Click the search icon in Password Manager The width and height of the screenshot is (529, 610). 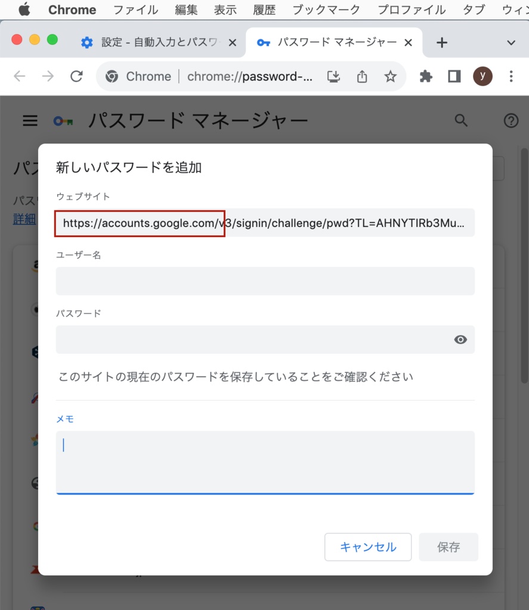tap(460, 120)
